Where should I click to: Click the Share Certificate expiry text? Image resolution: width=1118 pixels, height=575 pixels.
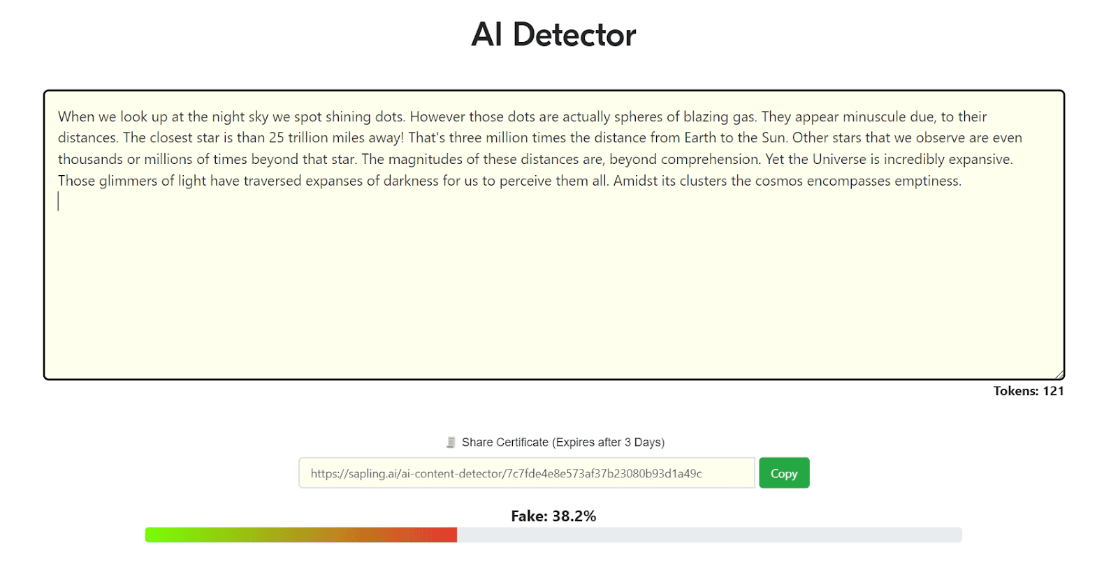click(562, 442)
